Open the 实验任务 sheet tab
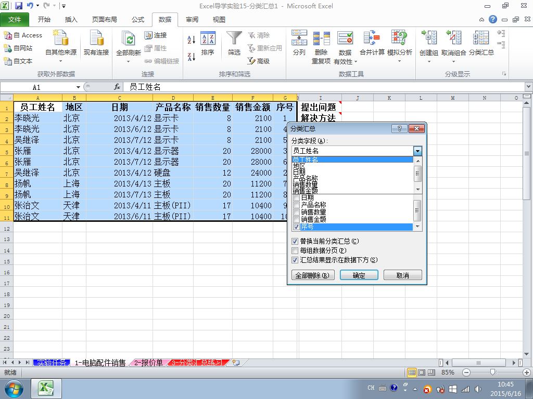The height and width of the screenshot is (399, 533). [52, 363]
